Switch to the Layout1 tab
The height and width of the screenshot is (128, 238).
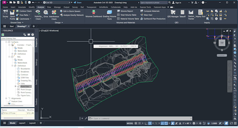(22, 123)
